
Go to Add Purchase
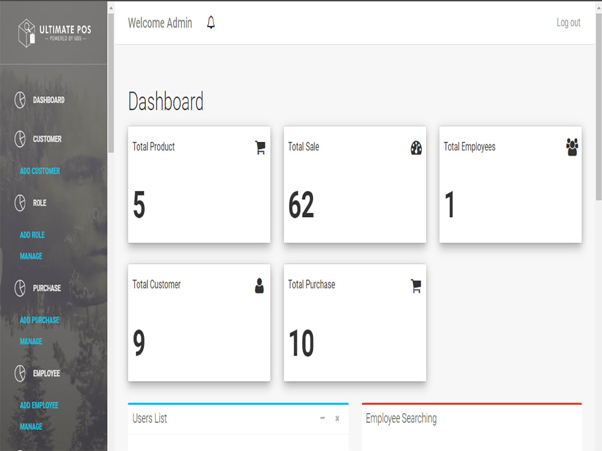coord(40,321)
